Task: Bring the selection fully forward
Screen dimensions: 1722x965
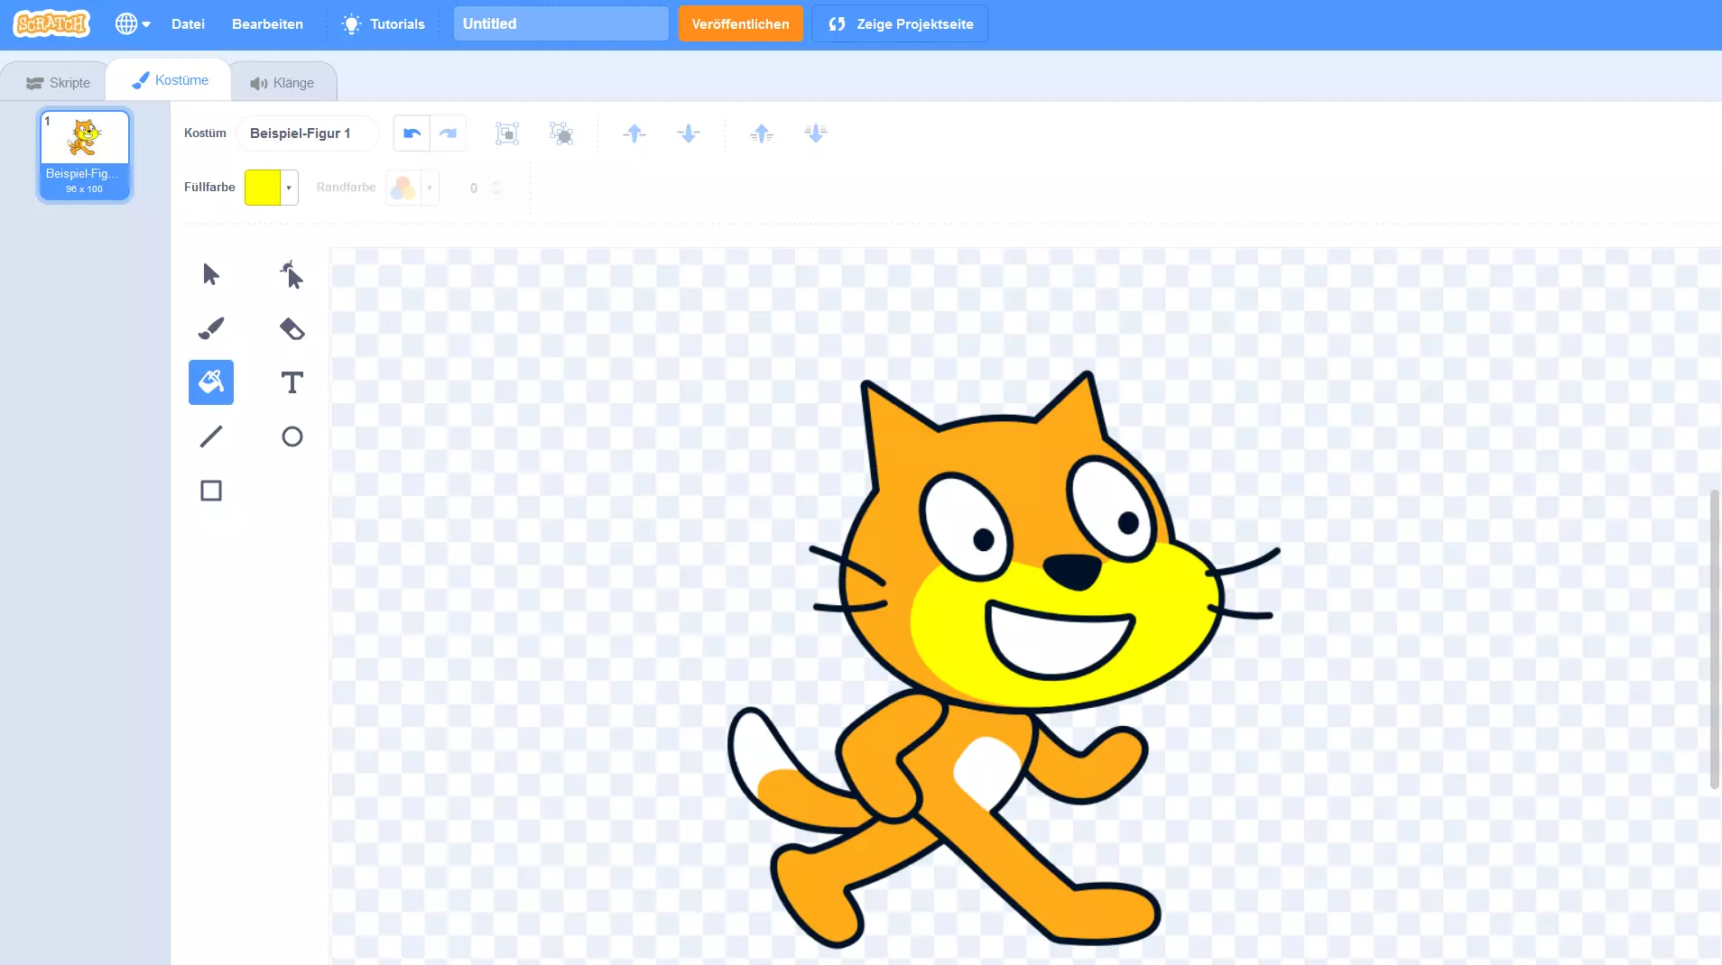Action: click(763, 133)
